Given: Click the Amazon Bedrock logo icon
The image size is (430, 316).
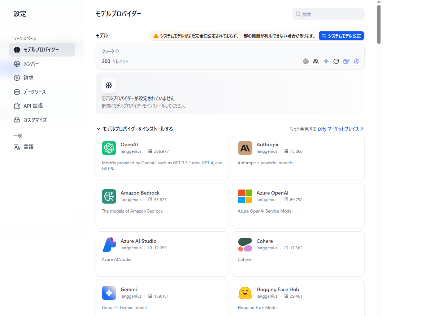Looking at the screenshot, I should [109, 196].
